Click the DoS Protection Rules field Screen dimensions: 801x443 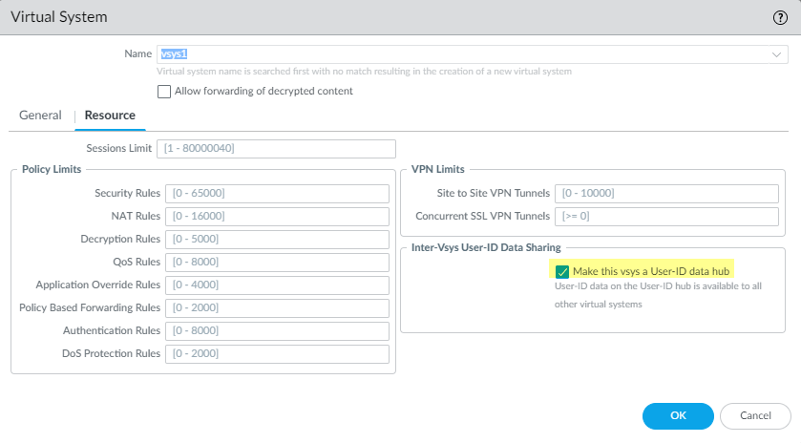[277, 354]
